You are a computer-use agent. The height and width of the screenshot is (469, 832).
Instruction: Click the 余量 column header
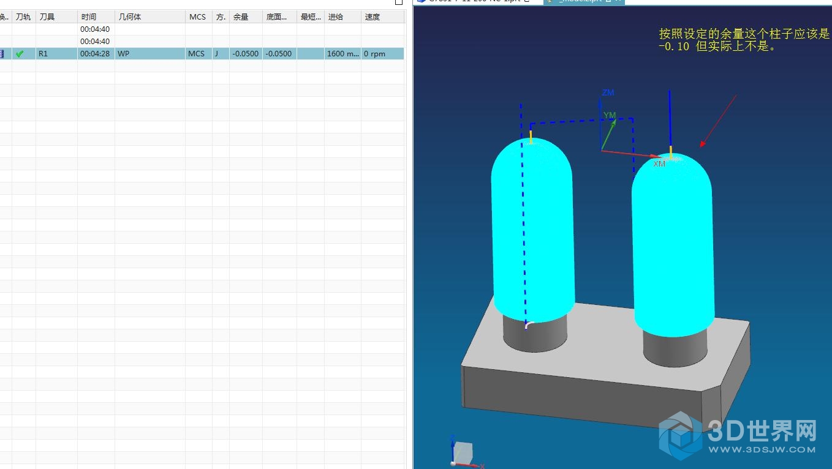point(246,17)
